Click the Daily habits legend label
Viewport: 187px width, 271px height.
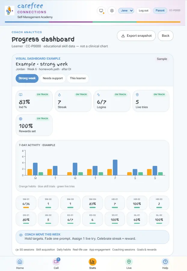point(64,250)
